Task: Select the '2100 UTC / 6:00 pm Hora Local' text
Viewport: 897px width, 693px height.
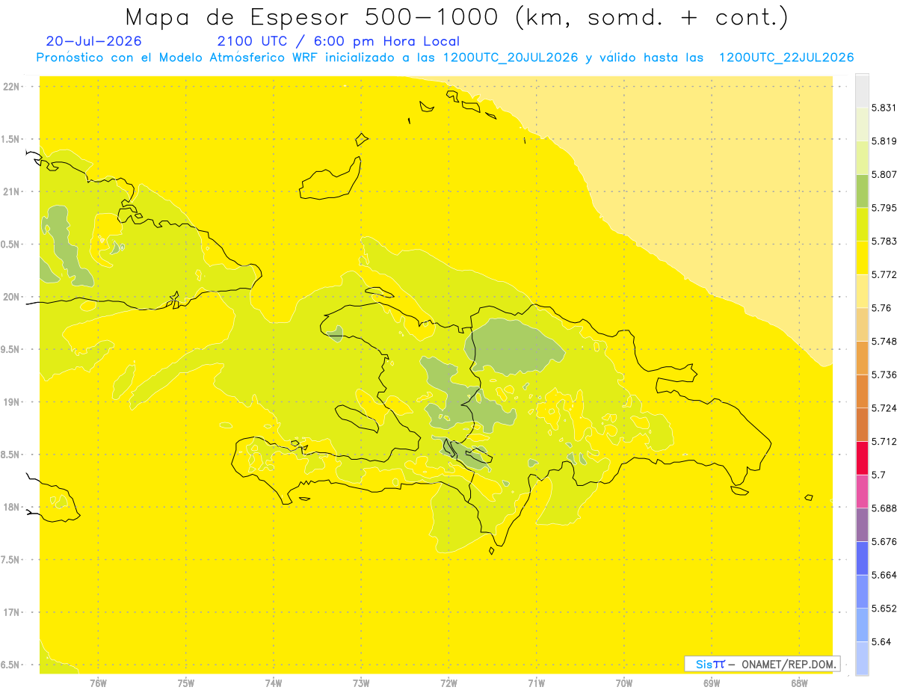Action: (338, 41)
